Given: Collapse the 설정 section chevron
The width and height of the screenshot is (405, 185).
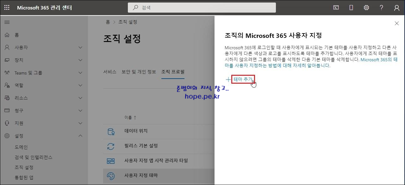Looking at the screenshot, I should pos(80,136).
